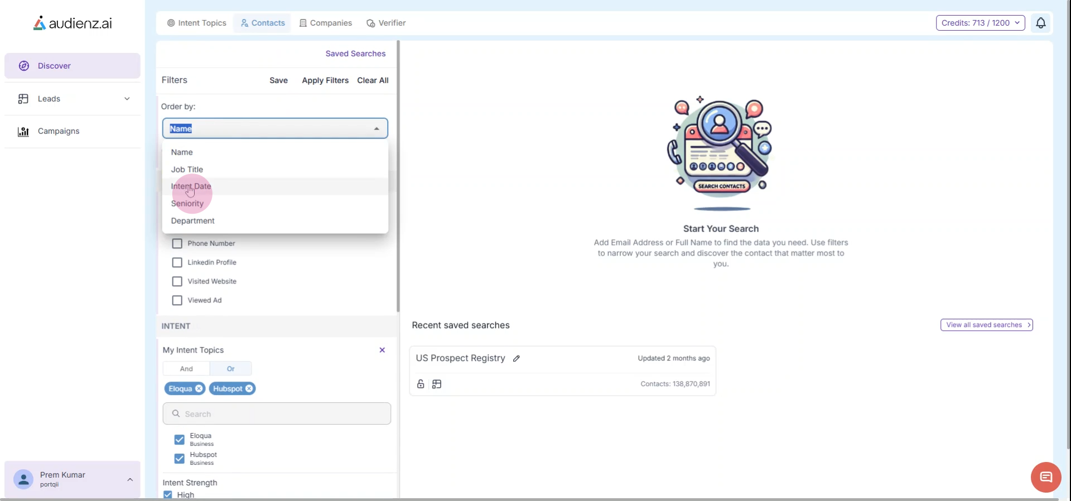Click the lock icon on saved search card
This screenshot has height=501, width=1071.
421,384
